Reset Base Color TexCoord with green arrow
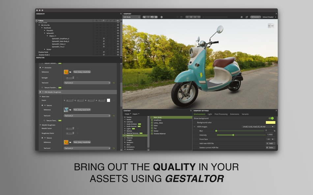 (x=114, y=116)
